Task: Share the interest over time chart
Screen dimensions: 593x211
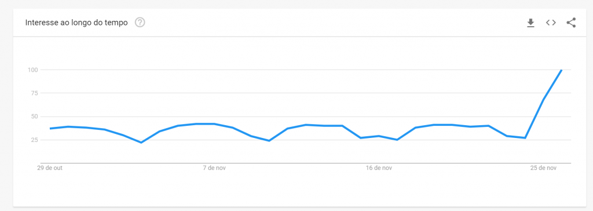Action: point(570,23)
